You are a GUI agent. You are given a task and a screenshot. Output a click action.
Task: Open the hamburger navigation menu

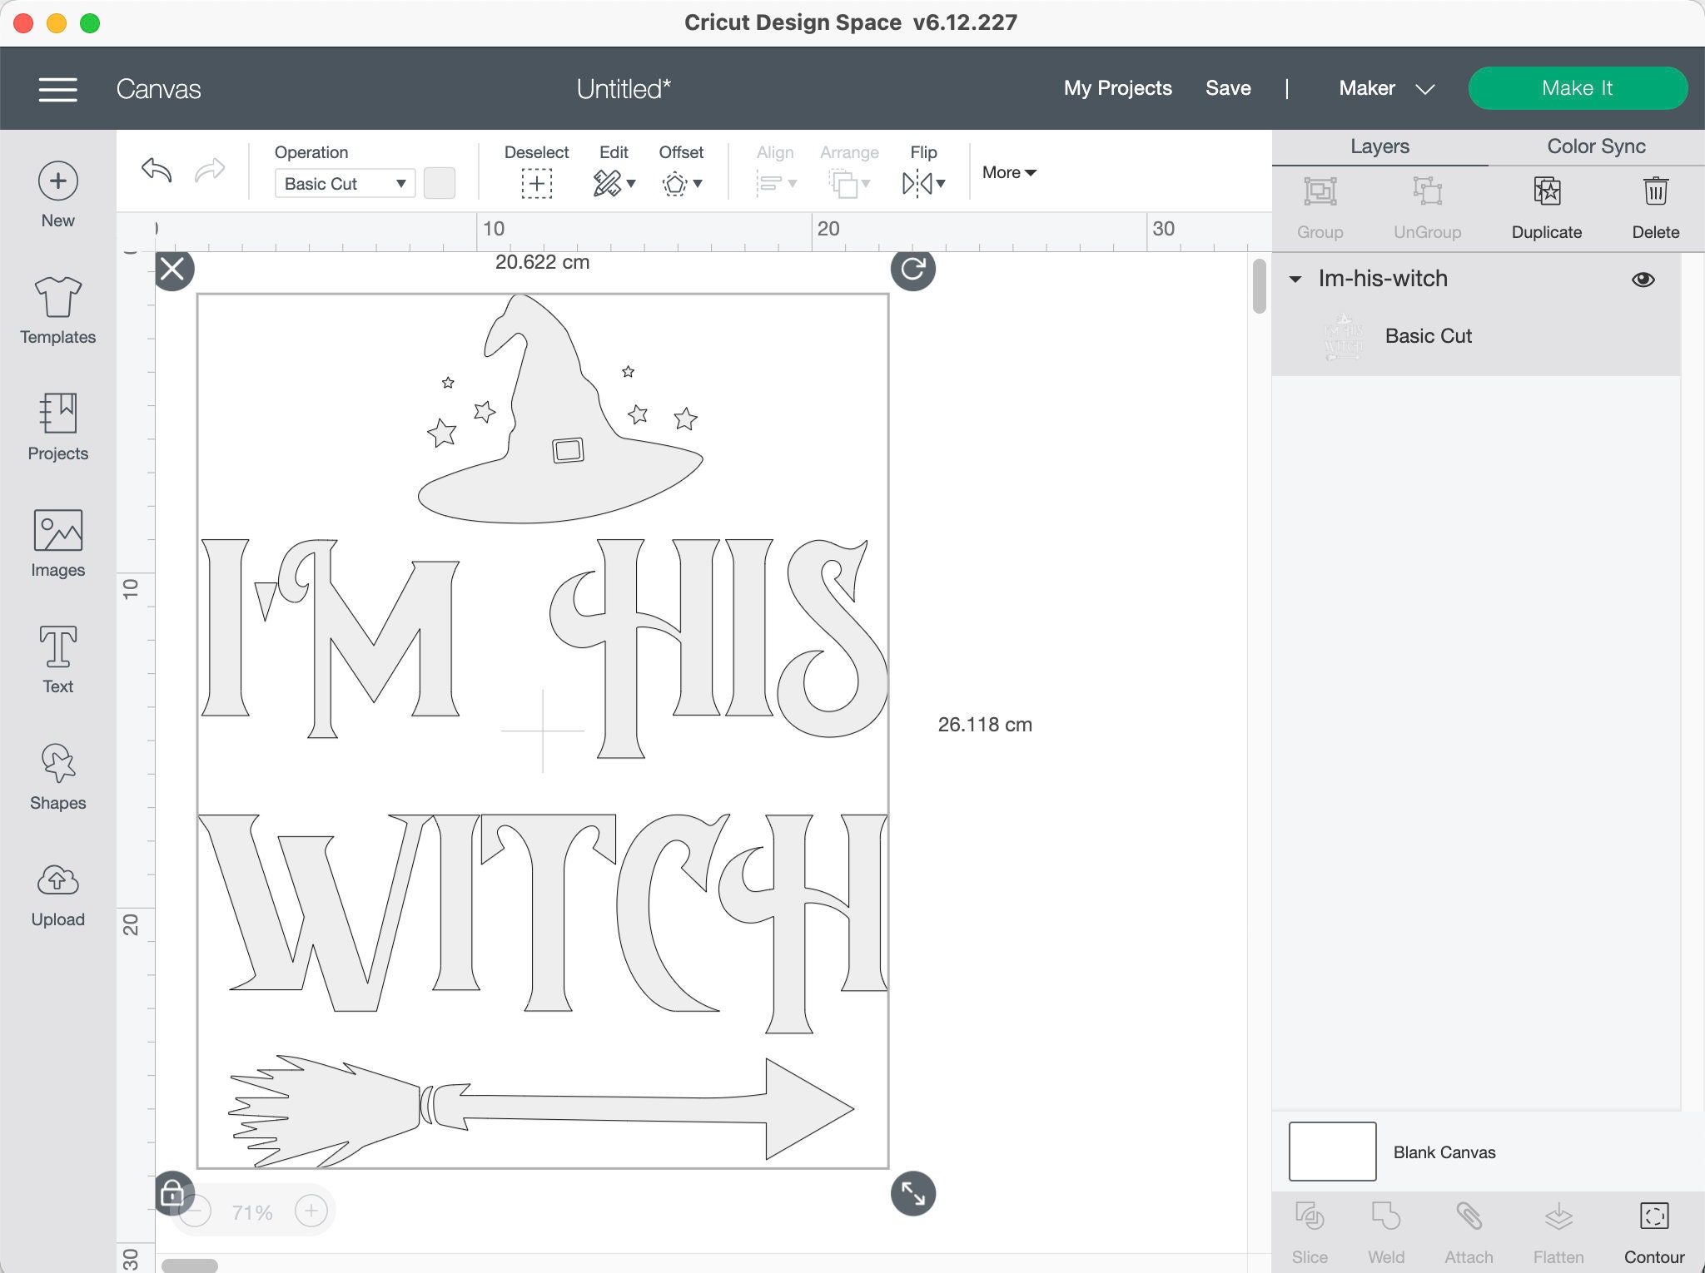58,89
